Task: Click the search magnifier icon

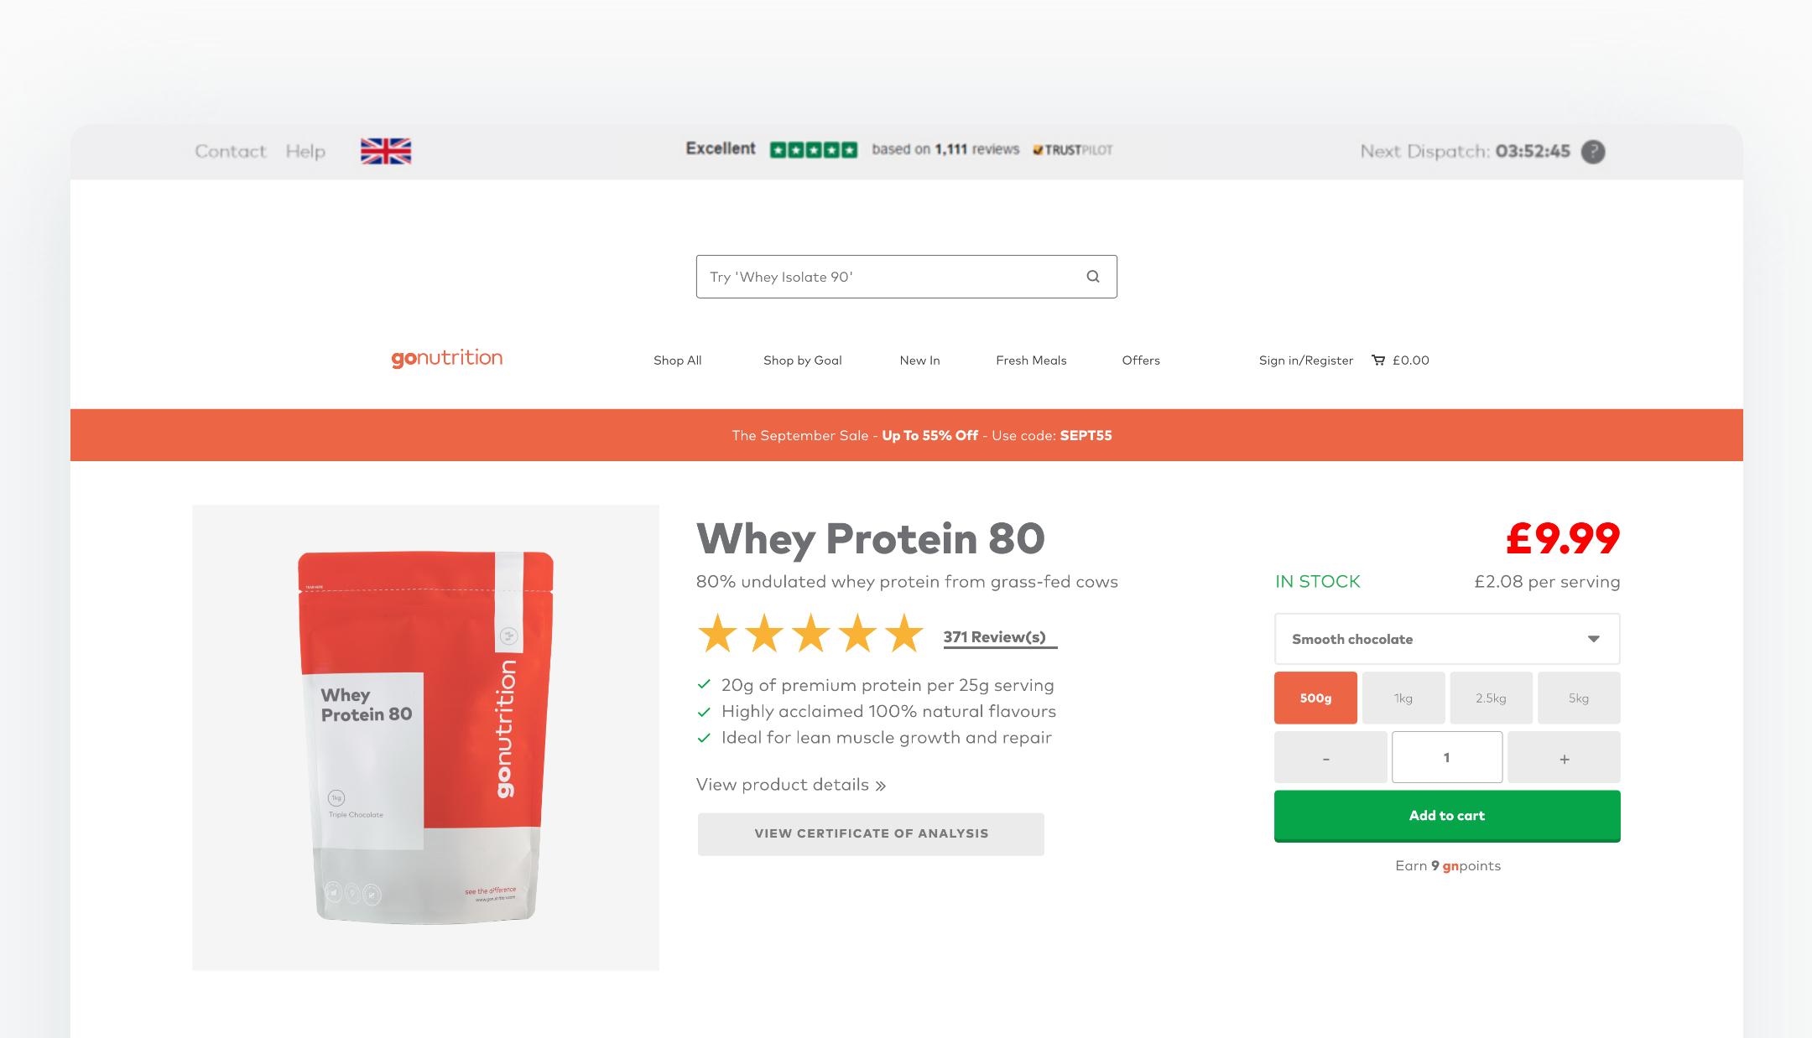Action: (1093, 277)
